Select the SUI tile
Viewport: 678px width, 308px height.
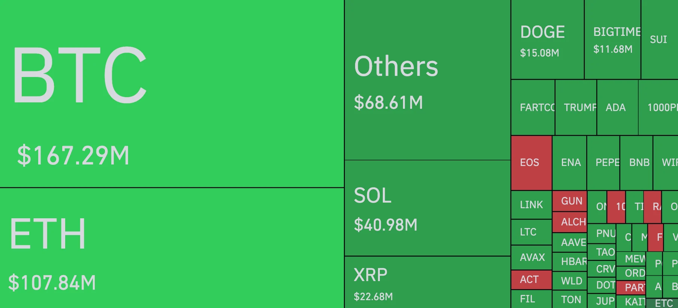tap(659, 40)
